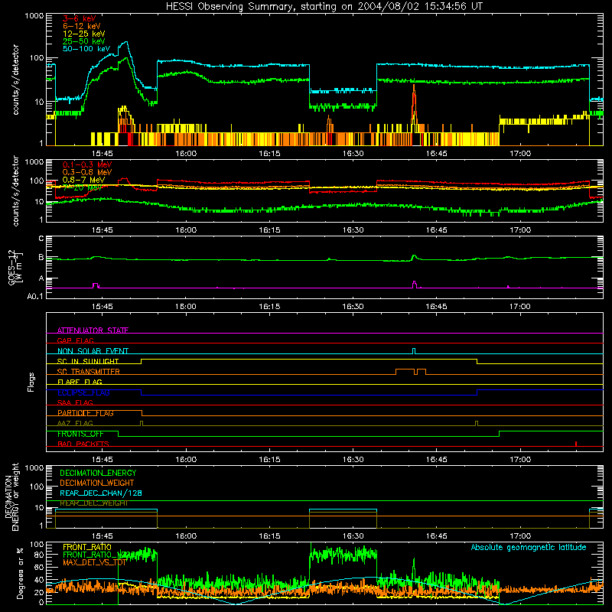Click the cyan 50-100 keV legend label

(86, 48)
